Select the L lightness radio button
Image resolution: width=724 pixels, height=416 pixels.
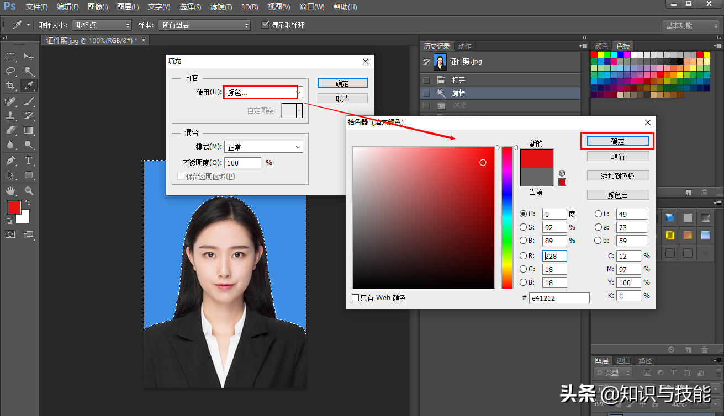pos(598,214)
